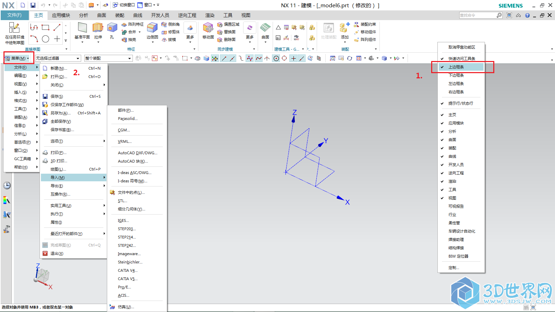The image size is (555, 312).
Task: Toggle the 应用模块 tab visibility
Action: coord(461,123)
